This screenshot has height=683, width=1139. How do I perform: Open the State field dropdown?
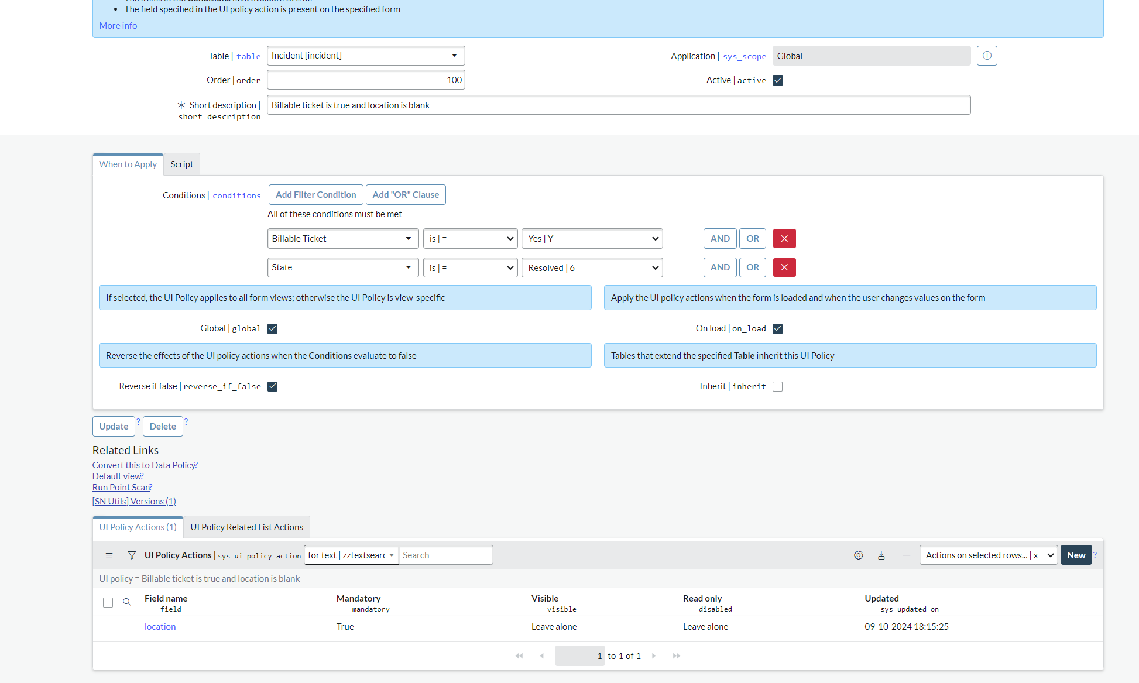click(343, 267)
